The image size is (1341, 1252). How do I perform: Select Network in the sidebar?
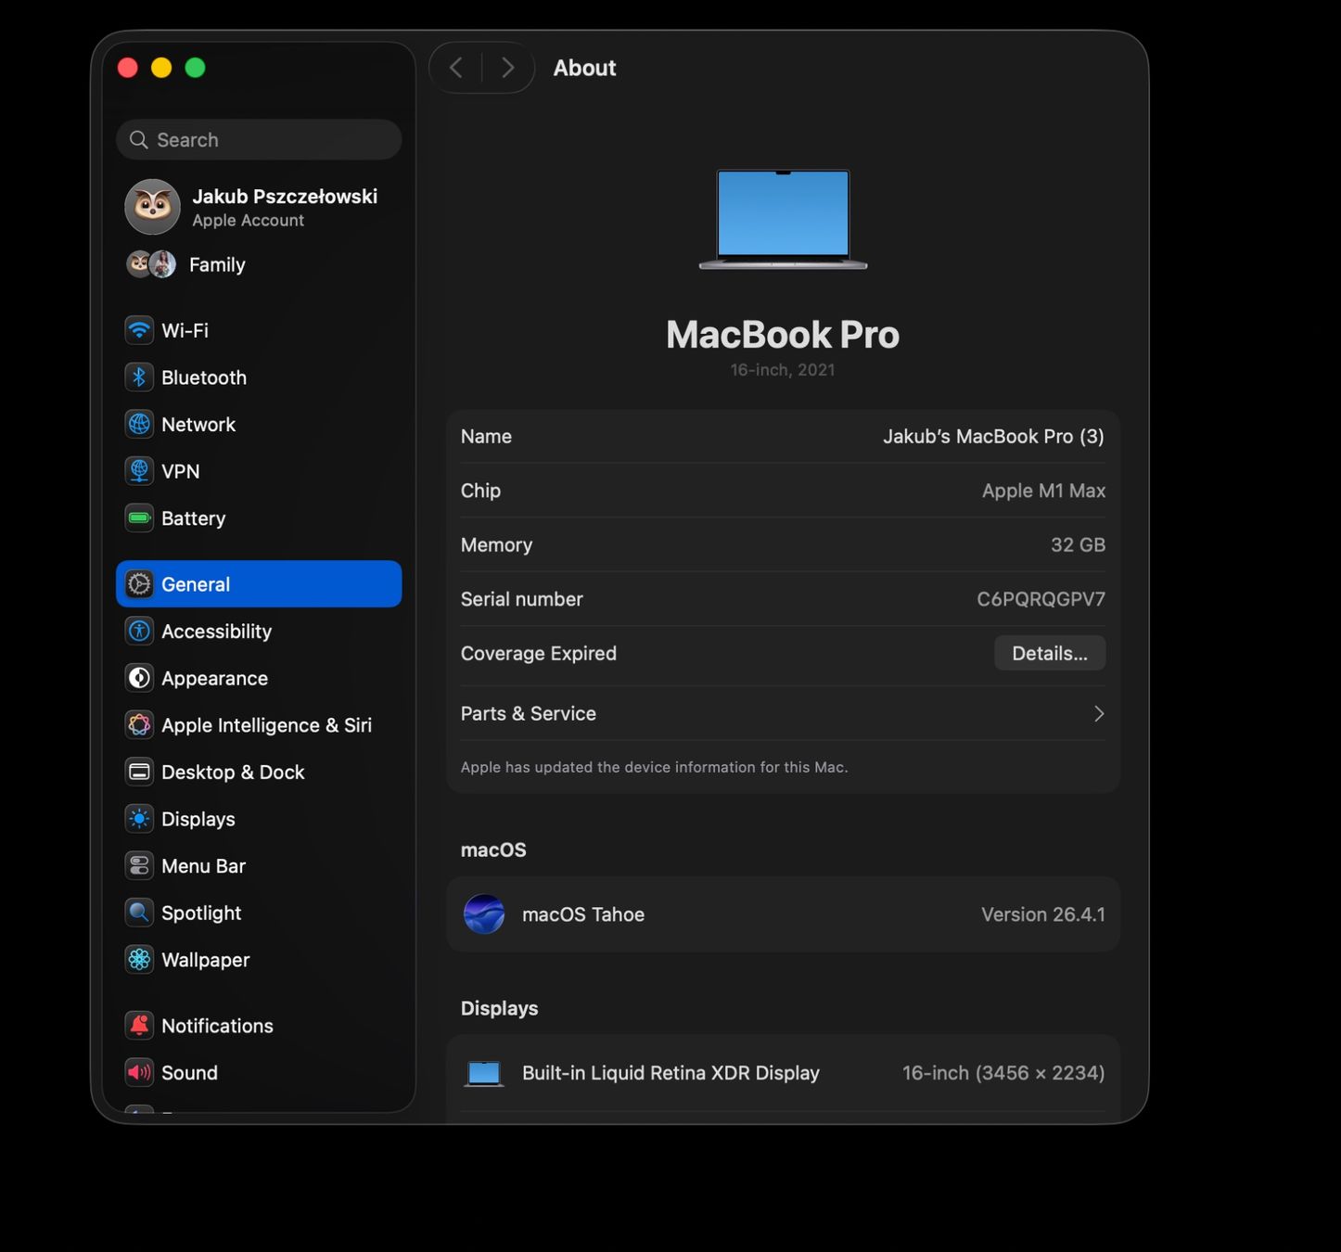[259, 424]
